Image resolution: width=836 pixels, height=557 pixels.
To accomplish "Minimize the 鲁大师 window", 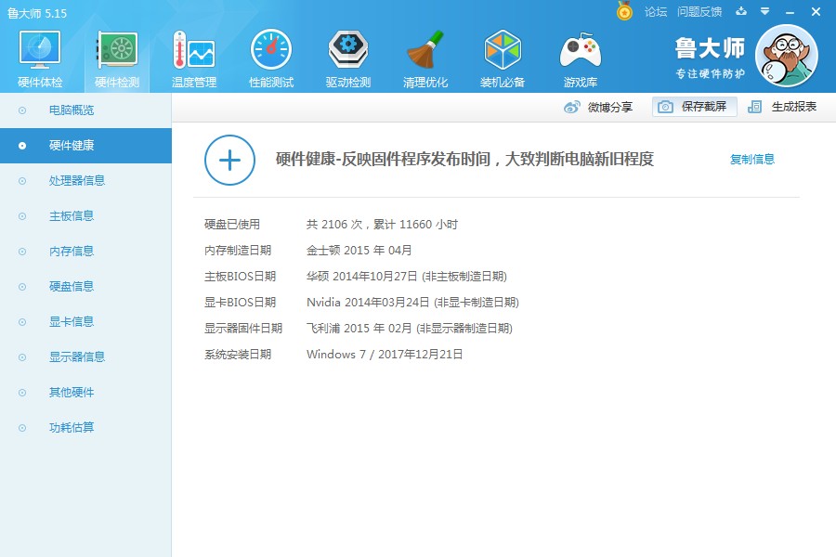I will tap(790, 12).
